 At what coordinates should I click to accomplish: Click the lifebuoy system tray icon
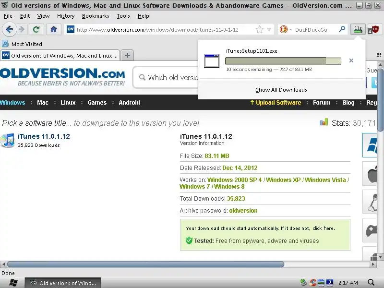pos(312,283)
